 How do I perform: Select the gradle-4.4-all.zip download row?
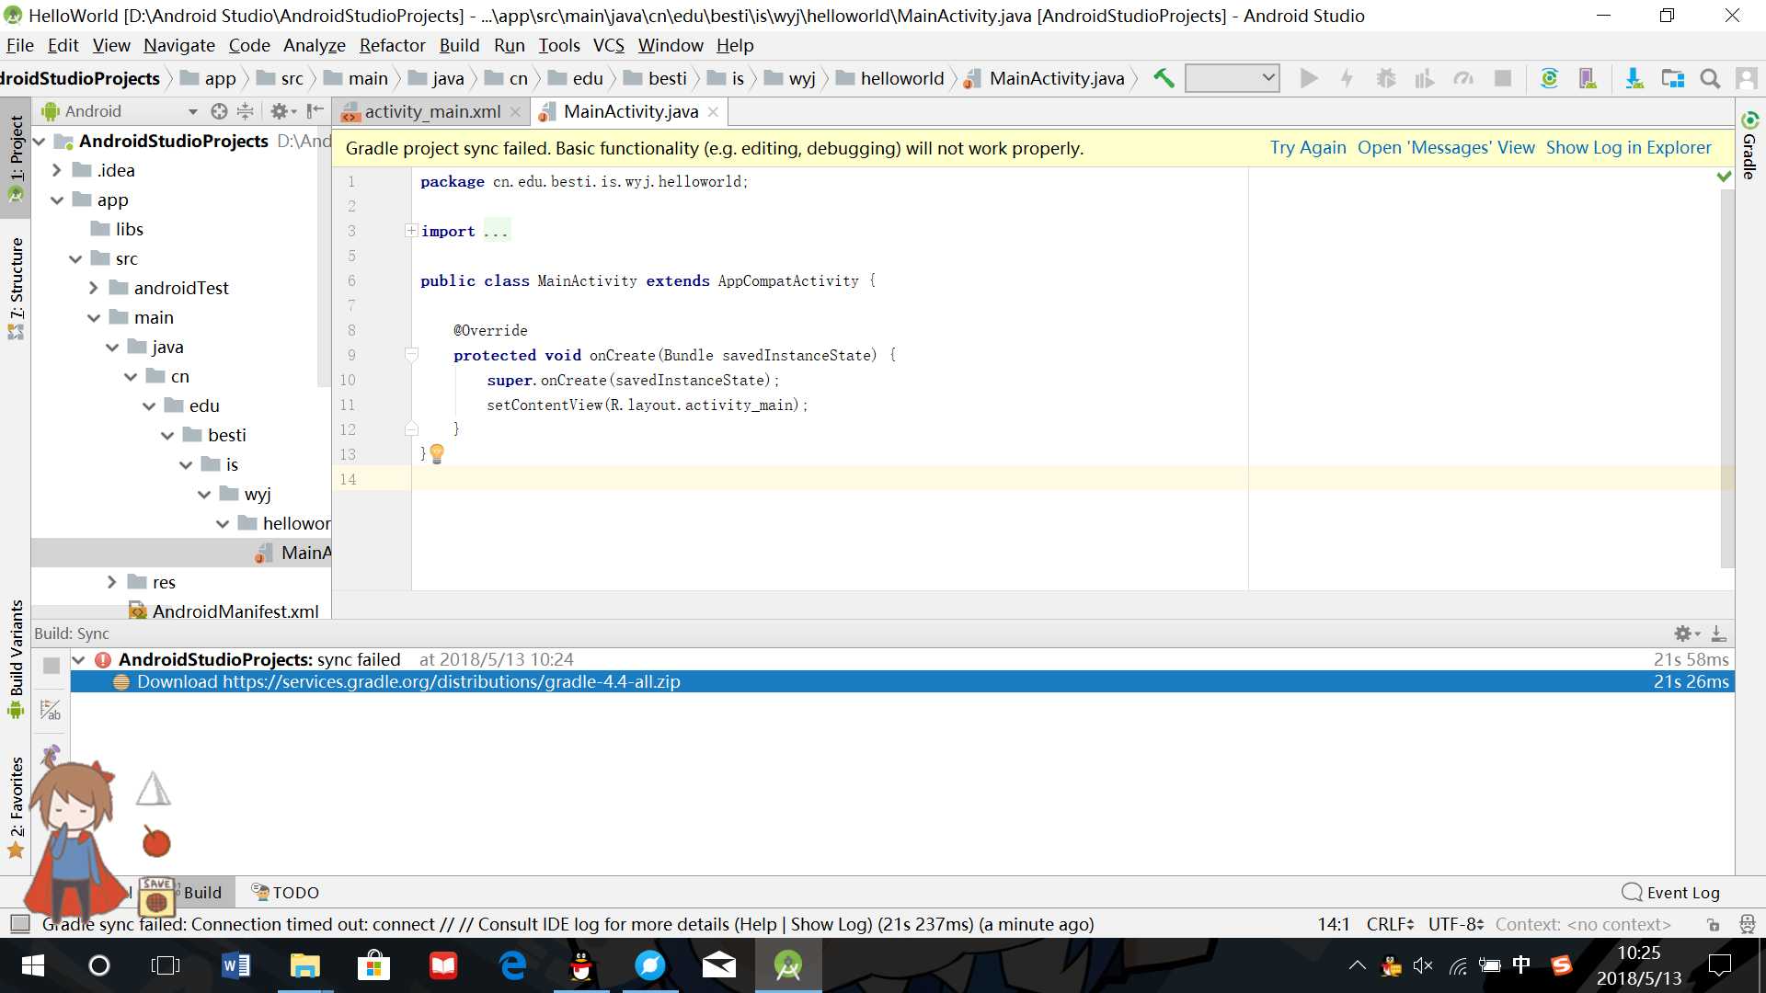[x=901, y=682]
